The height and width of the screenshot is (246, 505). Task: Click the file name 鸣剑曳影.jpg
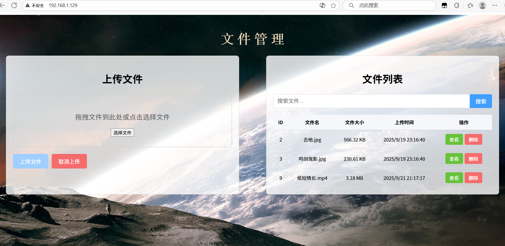click(312, 159)
